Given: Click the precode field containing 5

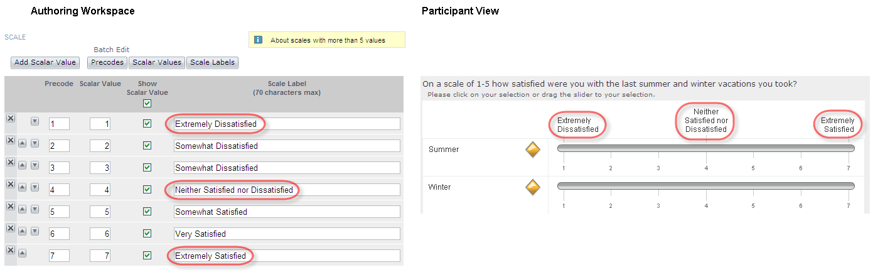Looking at the screenshot, I should tap(59, 212).
